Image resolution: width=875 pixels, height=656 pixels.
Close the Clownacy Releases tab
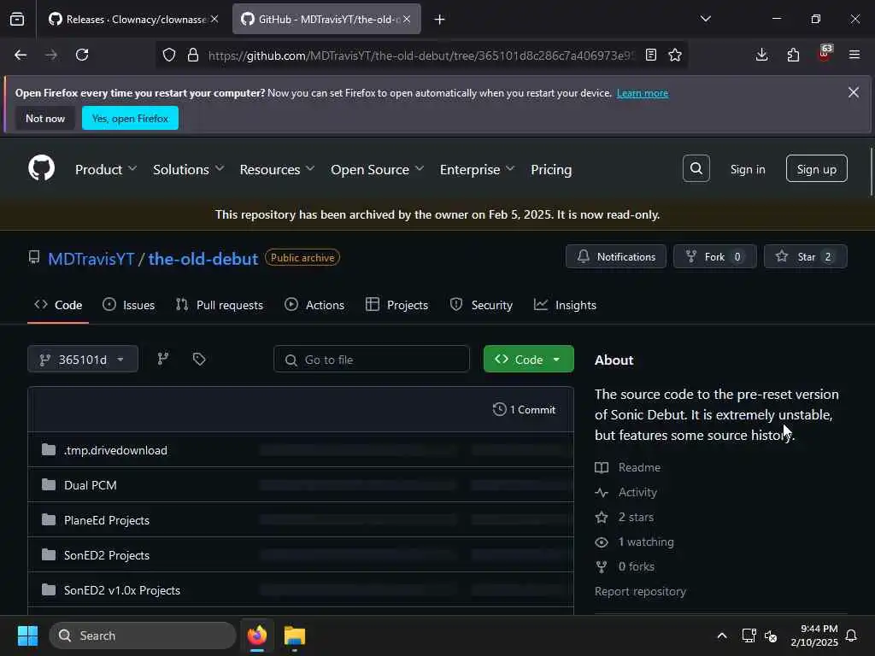(x=214, y=19)
